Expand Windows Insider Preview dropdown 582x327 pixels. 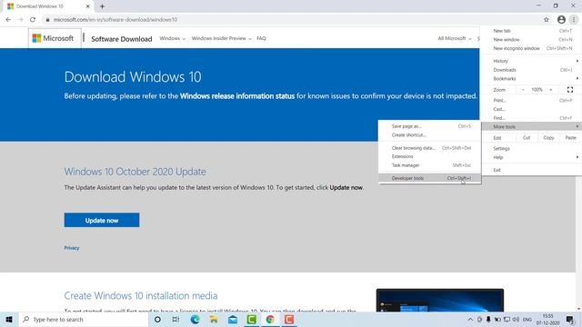[x=221, y=38]
